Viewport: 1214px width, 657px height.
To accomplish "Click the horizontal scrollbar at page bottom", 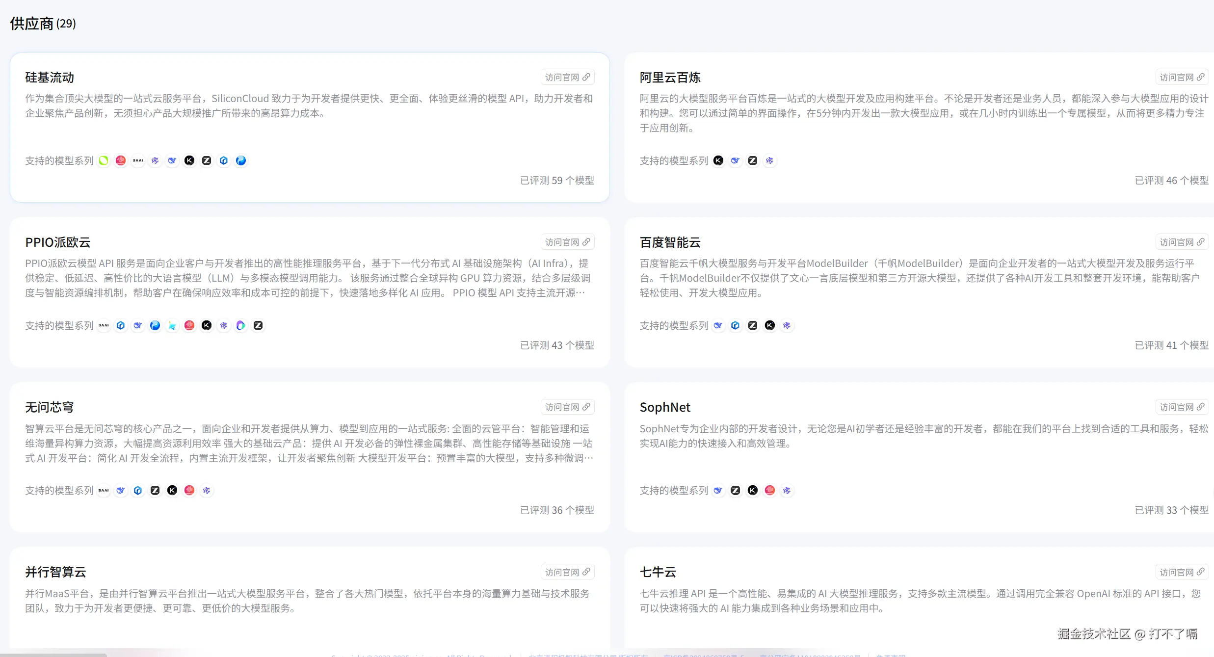I will (53, 655).
